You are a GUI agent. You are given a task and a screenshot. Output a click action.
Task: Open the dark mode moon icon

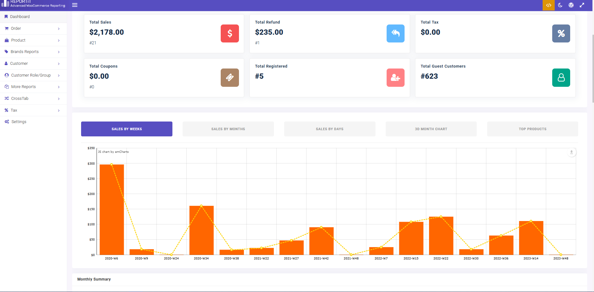[560, 5]
